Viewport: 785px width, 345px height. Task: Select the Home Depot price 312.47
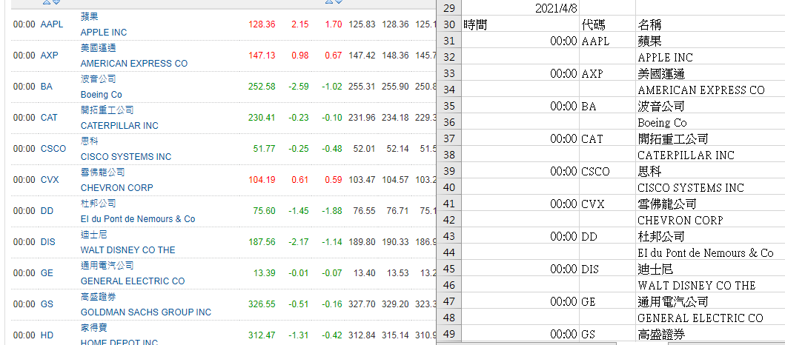pyautogui.click(x=262, y=335)
